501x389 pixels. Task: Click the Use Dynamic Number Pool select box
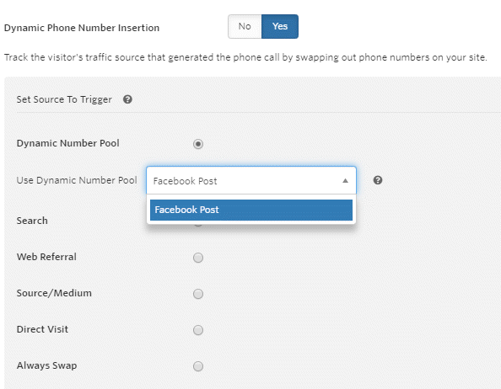tap(251, 180)
